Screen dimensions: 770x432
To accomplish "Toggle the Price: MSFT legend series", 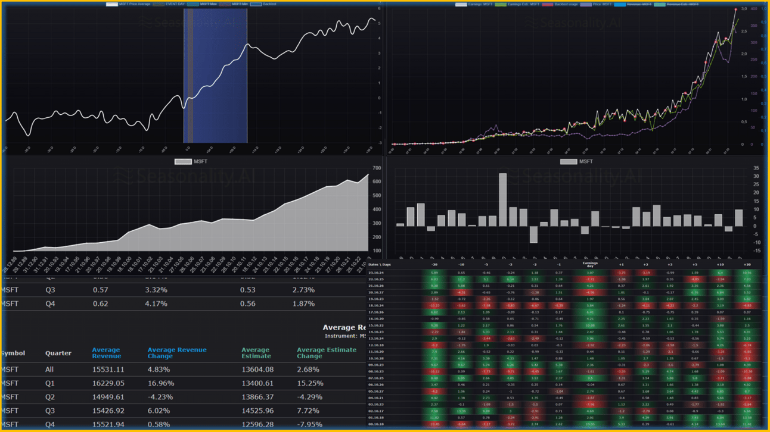I will 596,4.
